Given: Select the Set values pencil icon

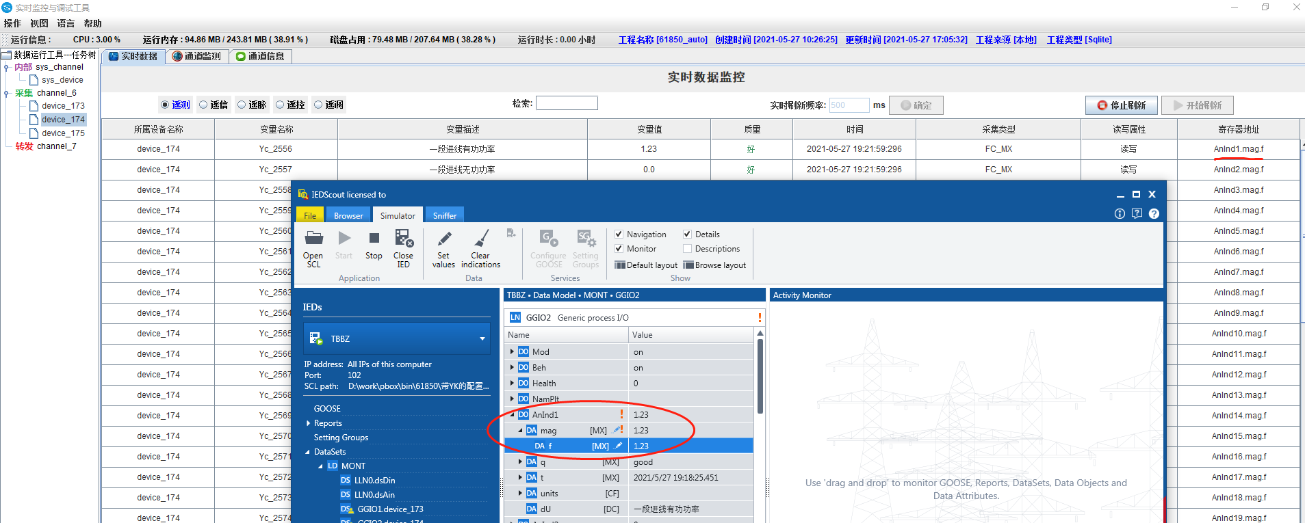Looking at the screenshot, I should tap(443, 239).
